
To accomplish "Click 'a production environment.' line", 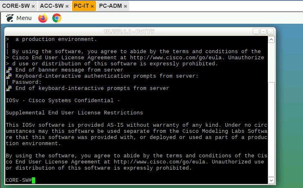I will click(x=56, y=39).
